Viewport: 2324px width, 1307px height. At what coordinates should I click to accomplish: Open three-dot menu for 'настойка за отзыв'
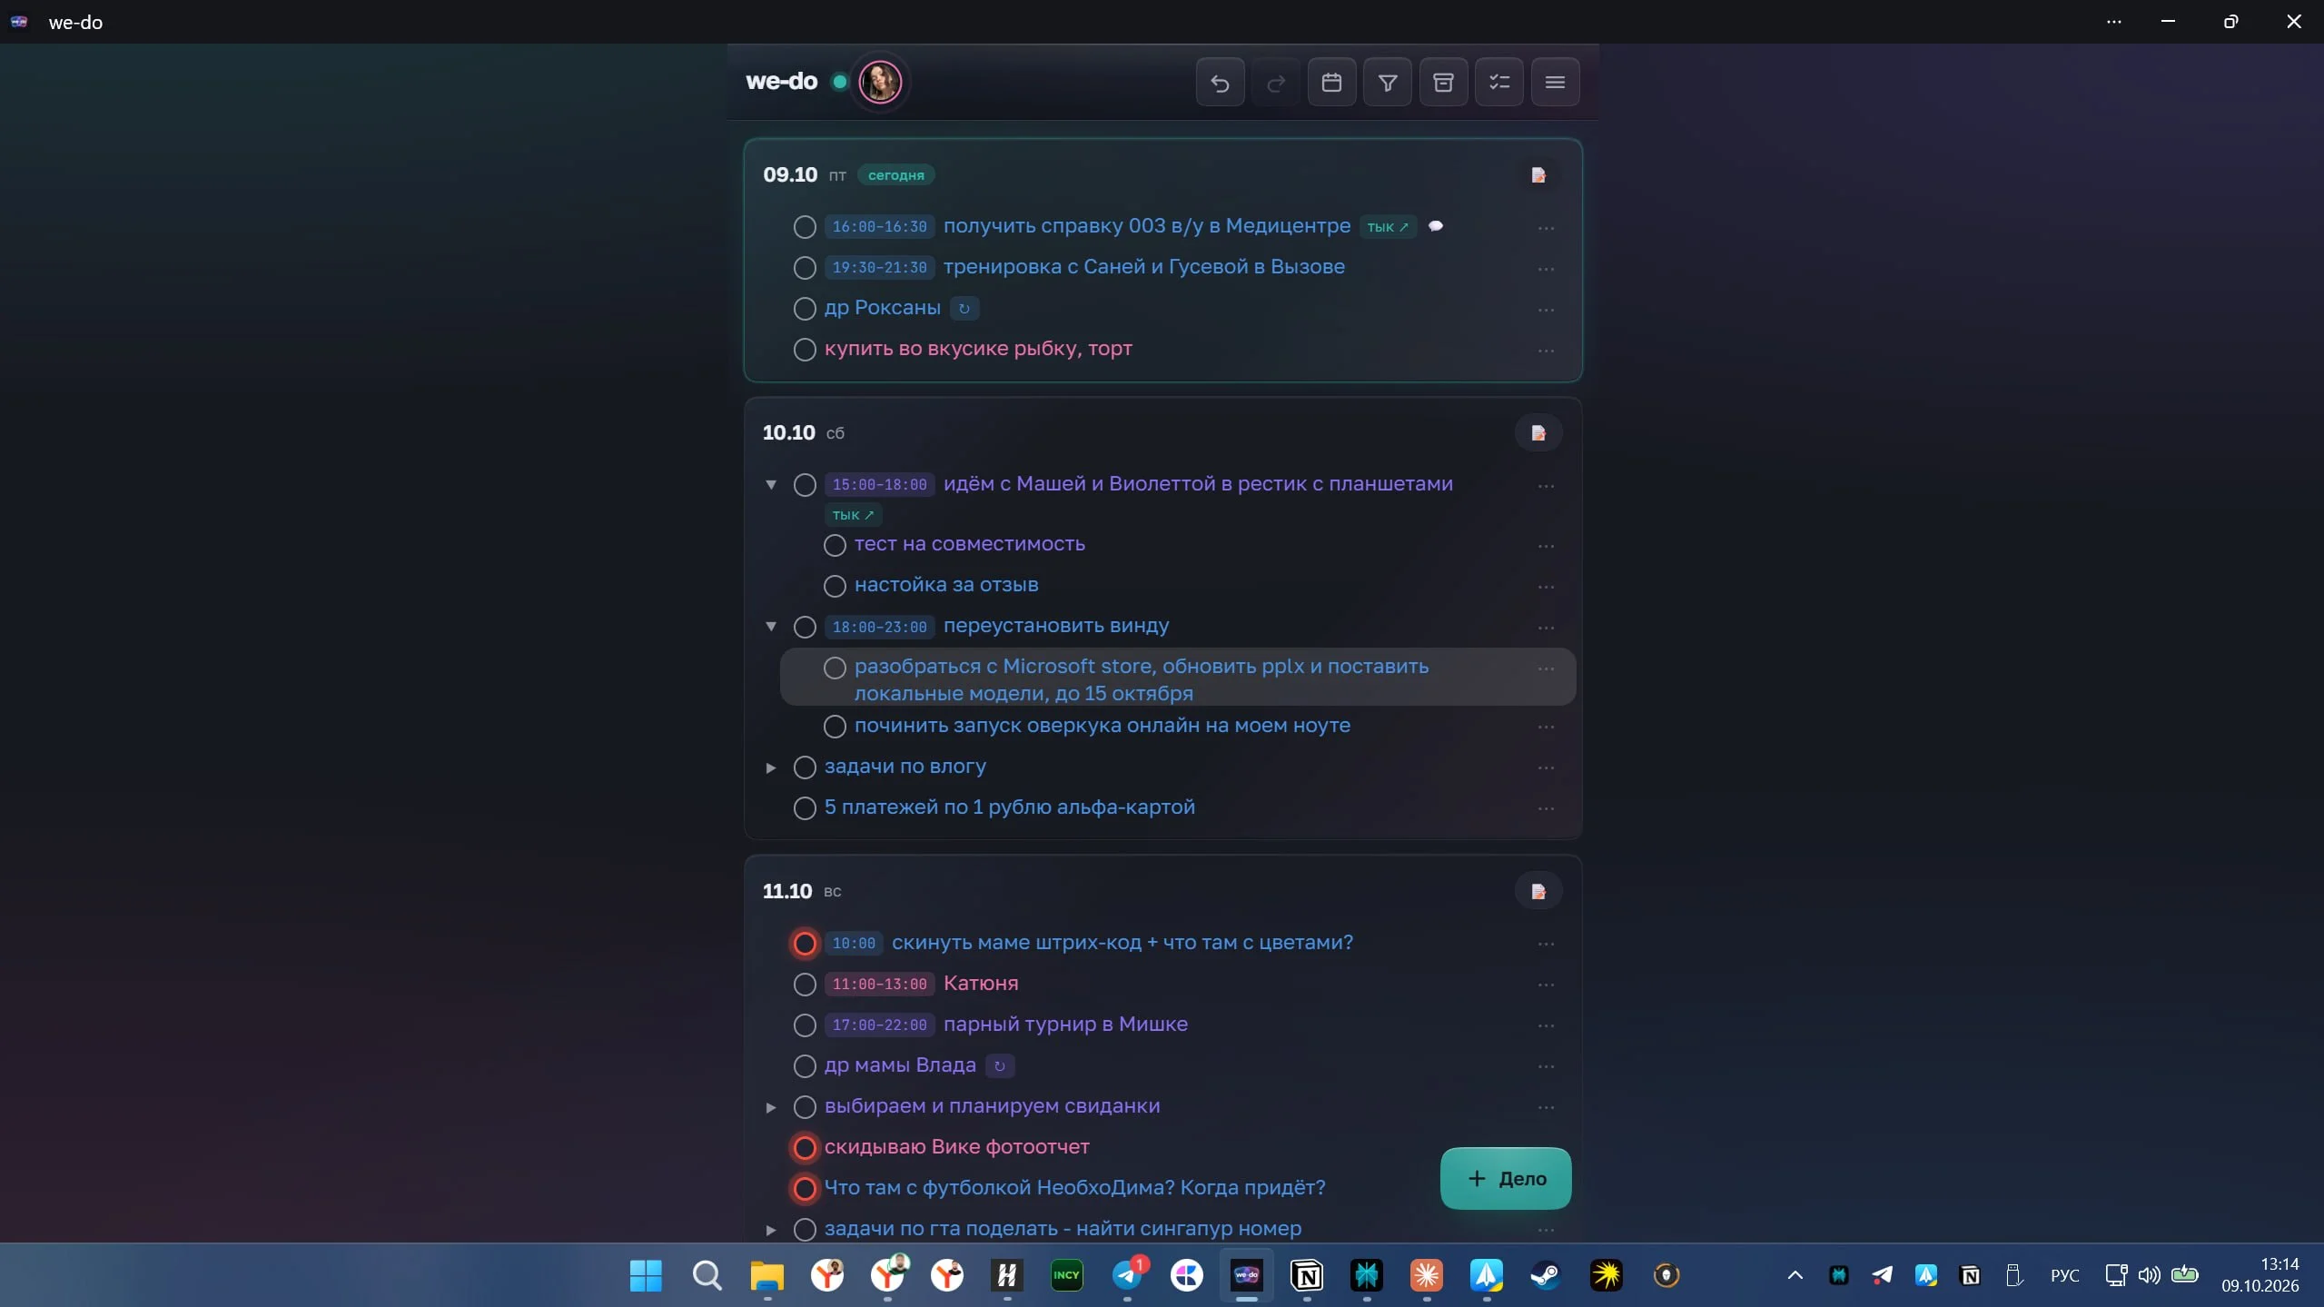1546,588
